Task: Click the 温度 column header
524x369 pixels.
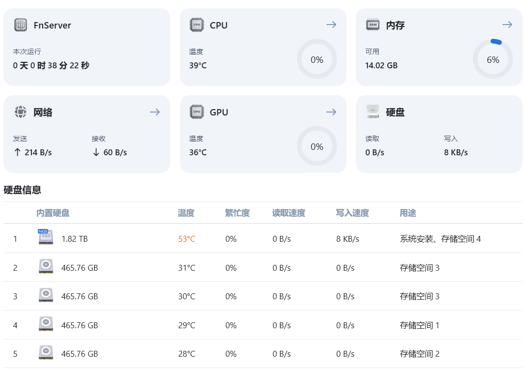Action: (186, 213)
